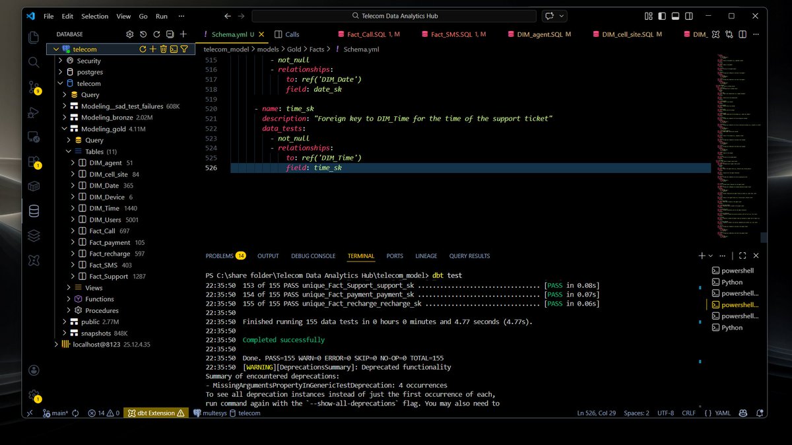The image size is (792, 445).
Task: Collapse all in Database panel
Action: (170, 34)
